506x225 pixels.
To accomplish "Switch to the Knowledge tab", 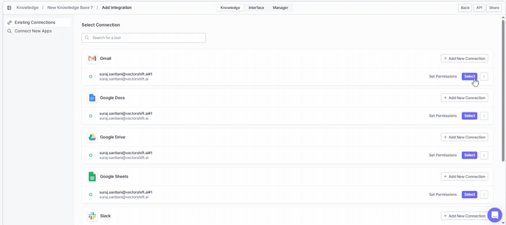I will [230, 8].
